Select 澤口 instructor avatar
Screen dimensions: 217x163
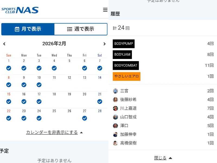click(115, 126)
